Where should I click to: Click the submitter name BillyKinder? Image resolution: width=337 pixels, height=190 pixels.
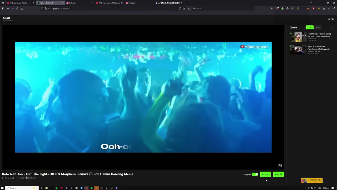(x=31, y=178)
